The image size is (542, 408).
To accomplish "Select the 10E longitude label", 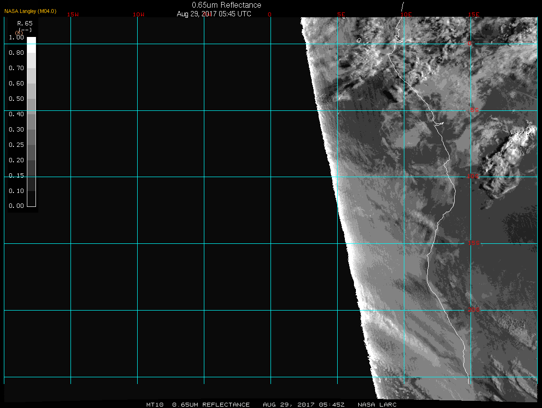I will pyautogui.click(x=406, y=14).
